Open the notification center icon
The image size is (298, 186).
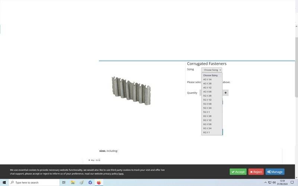[292, 182]
